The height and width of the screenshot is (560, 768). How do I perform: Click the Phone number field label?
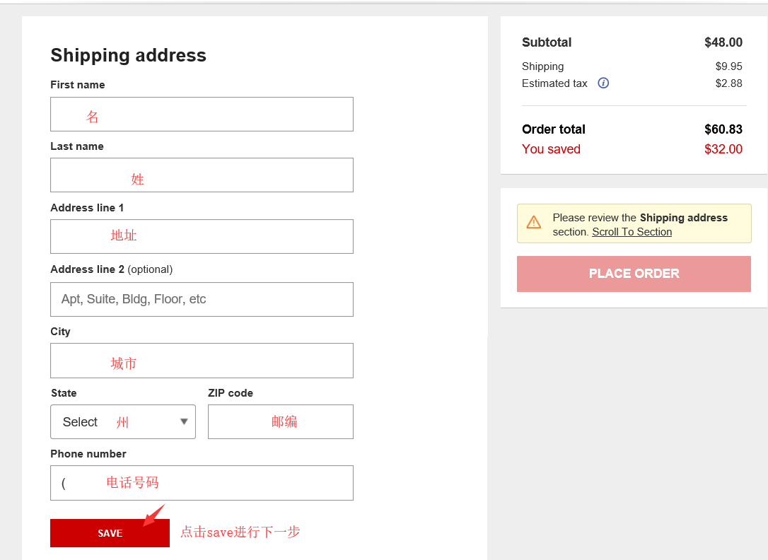click(x=88, y=454)
